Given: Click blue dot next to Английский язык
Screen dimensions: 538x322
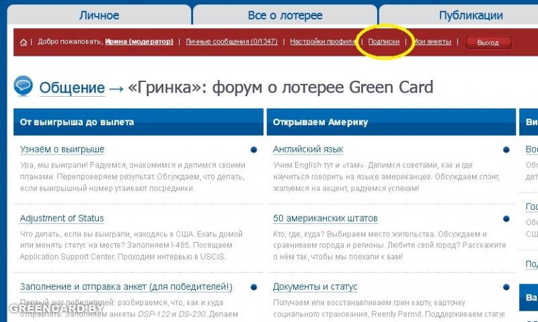Looking at the screenshot, I should tap(506, 149).
